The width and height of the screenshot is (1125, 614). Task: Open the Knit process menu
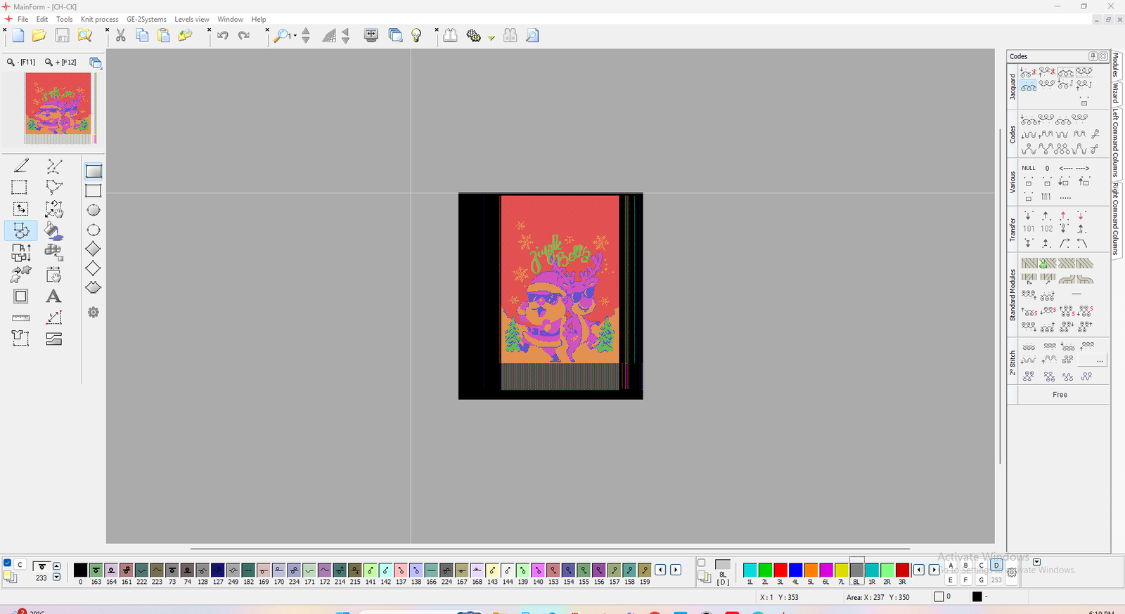[99, 19]
